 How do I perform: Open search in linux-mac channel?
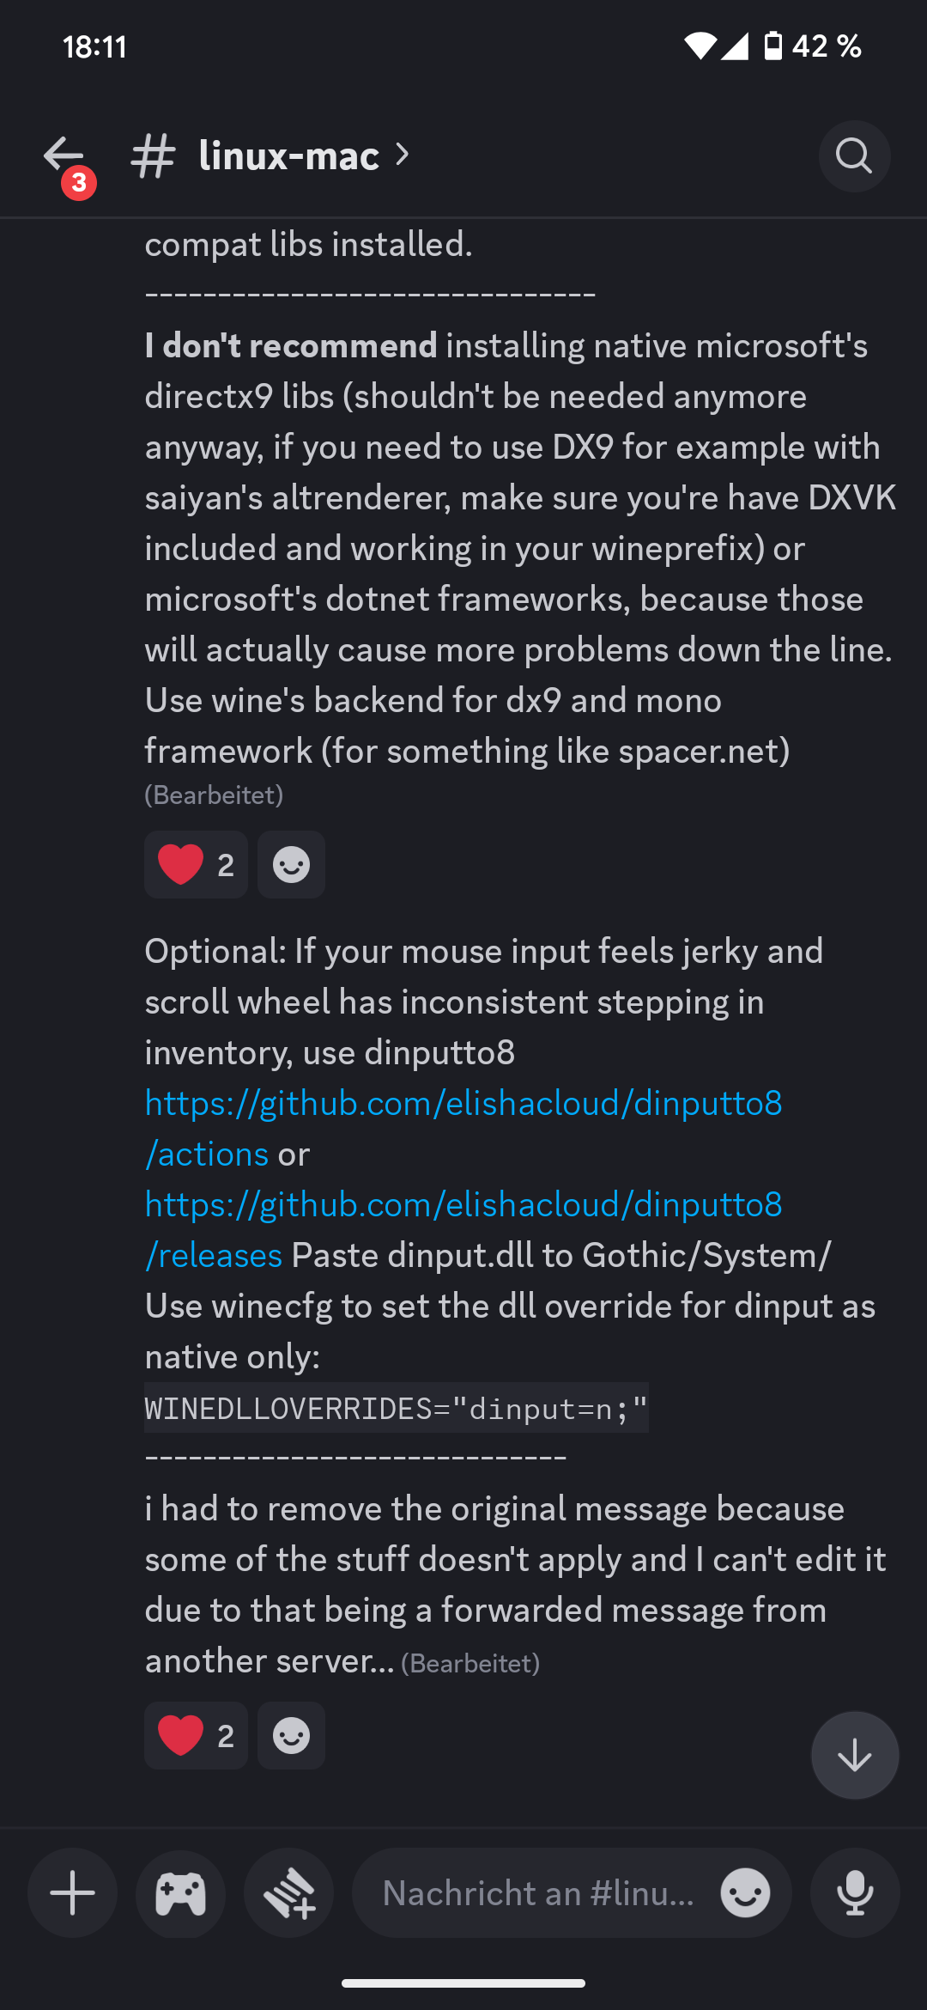click(854, 156)
